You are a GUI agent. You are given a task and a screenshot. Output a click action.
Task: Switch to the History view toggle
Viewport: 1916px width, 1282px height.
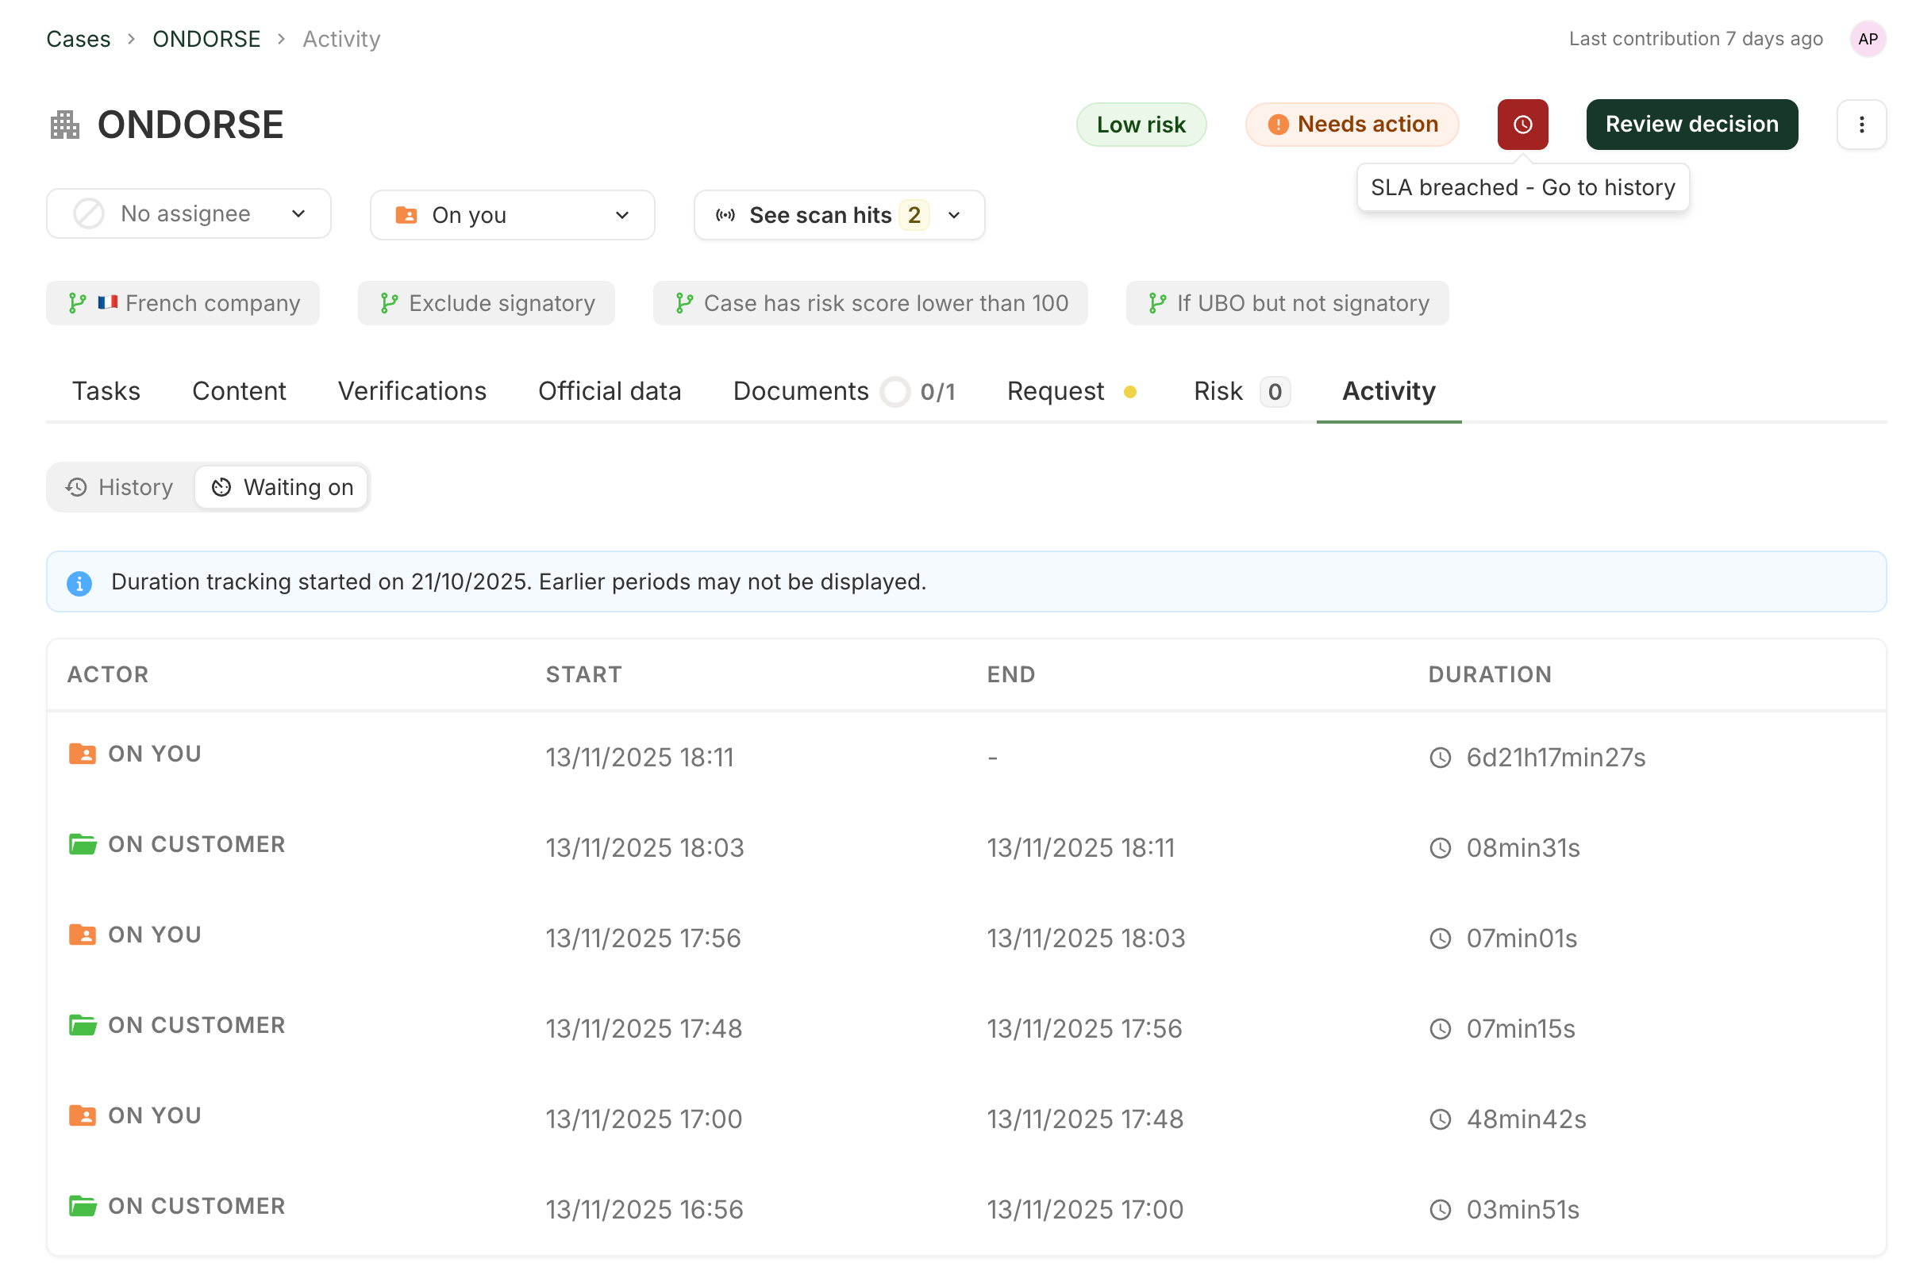(120, 487)
